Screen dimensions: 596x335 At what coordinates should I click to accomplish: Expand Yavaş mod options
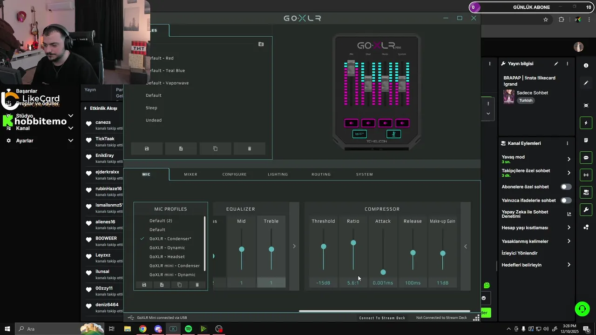pos(569,159)
